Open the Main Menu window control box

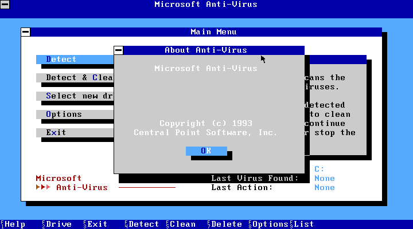click(x=26, y=32)
